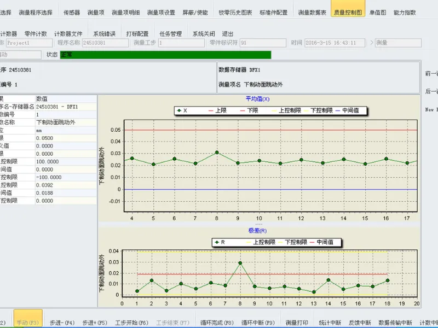Click the 测量打印 button

pyautogui.click(x=297, y=323)
